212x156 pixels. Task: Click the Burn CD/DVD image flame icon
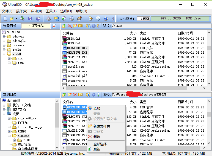pos(79,18)
